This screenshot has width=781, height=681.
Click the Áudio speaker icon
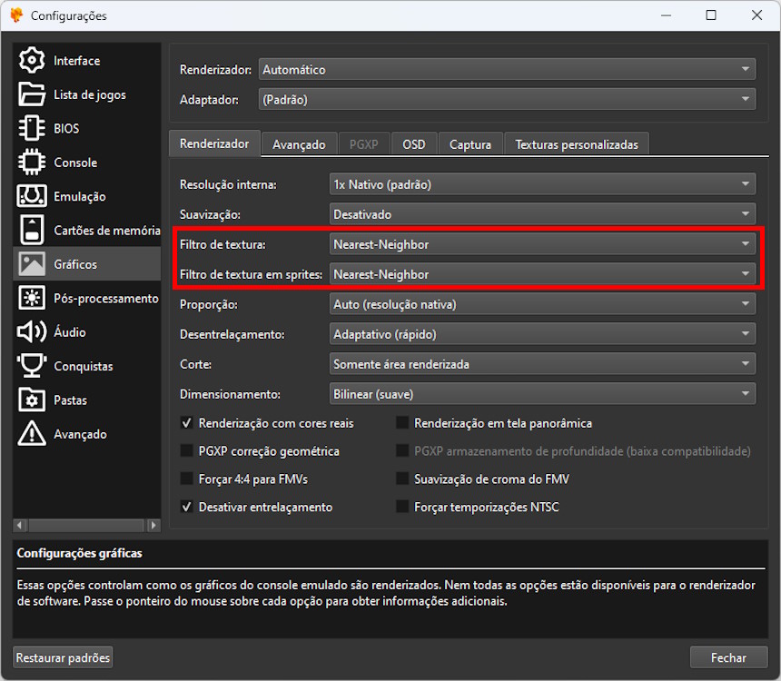point(32,332)
